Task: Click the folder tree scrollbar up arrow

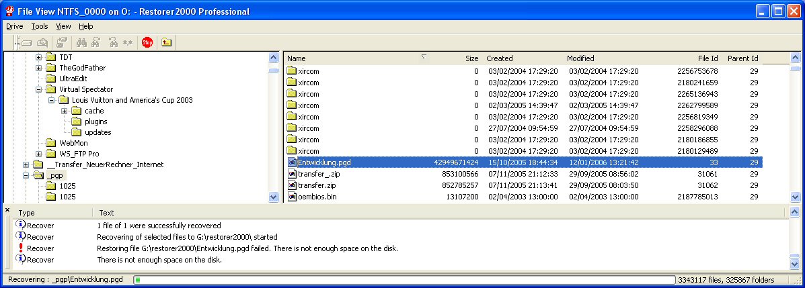Action: click(x=274, y=58)
